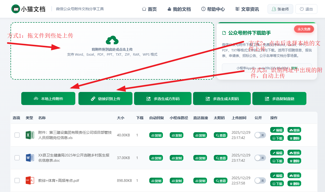
Task: Click the Word file icon for the doc attachment
Action: 30,158
